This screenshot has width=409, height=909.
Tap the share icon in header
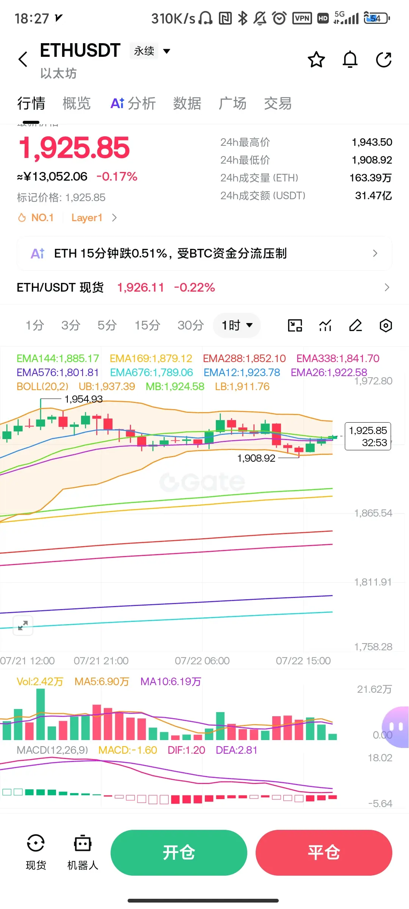coord(384,59)
